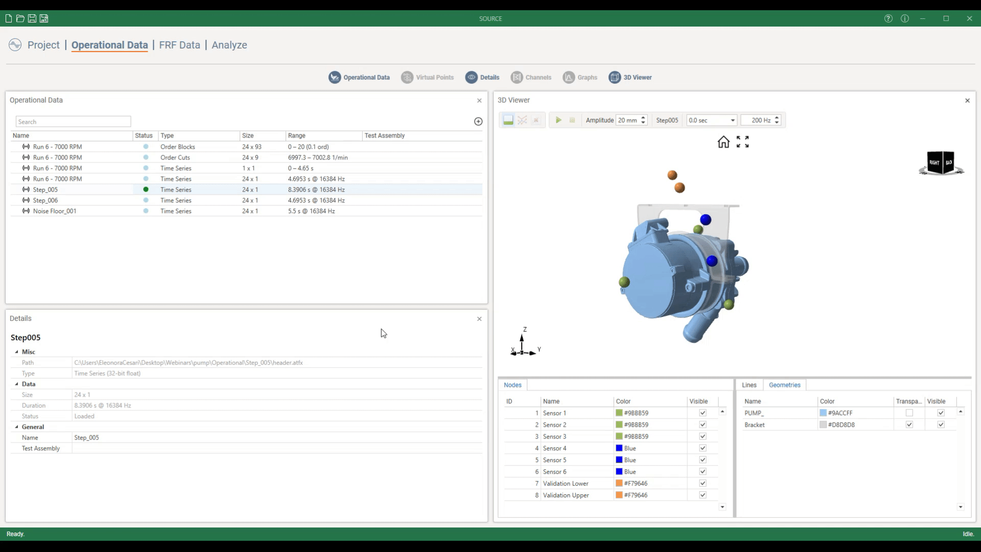Screen dimensions: 981x552
Task: Click the add operational data plus icon
Action: coord(478,122)
